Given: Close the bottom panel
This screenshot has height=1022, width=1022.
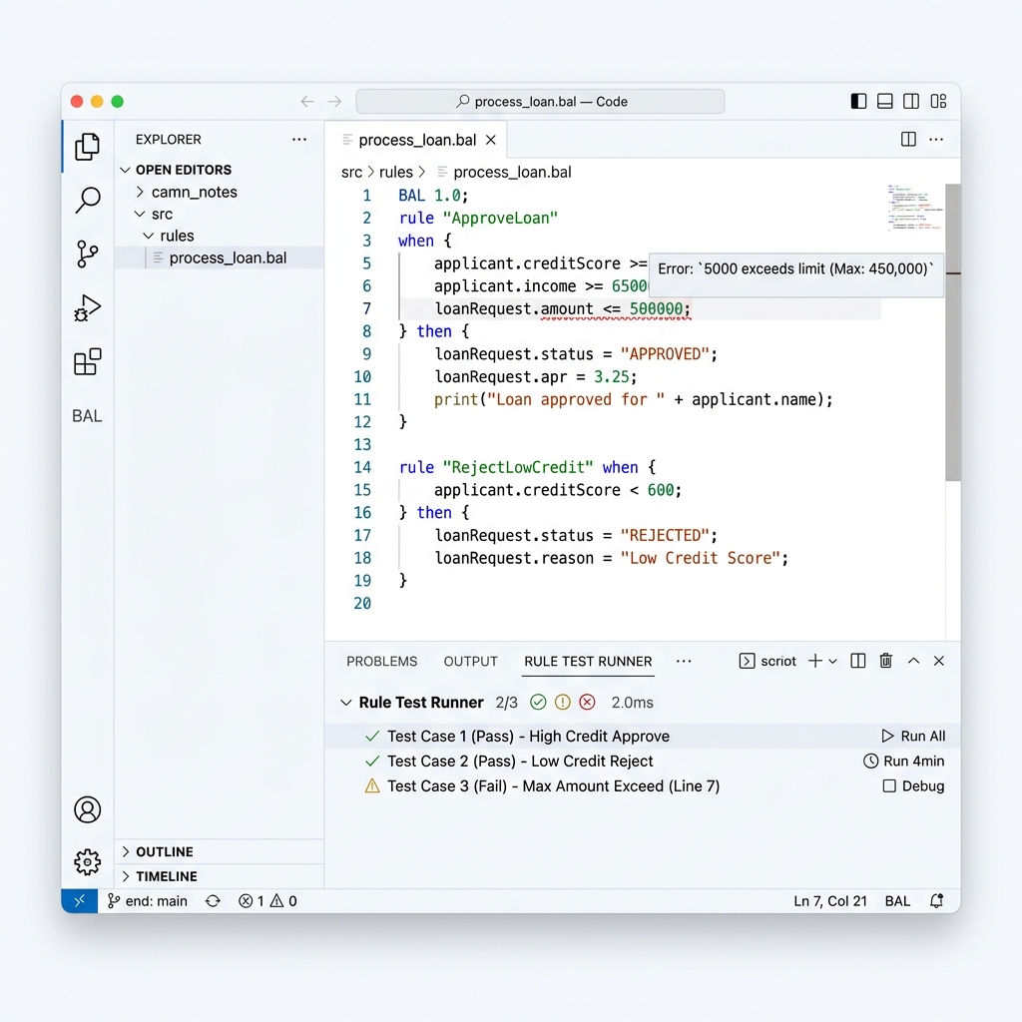Looking at the screenshot, I should 938,661.
